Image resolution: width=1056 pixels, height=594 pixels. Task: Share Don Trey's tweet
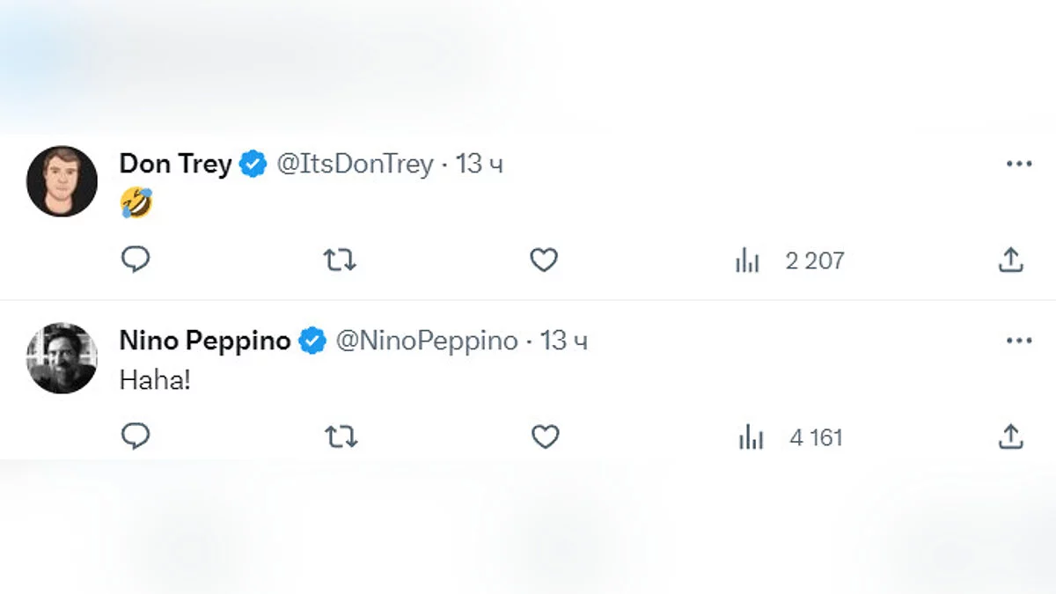[1011, 260]
